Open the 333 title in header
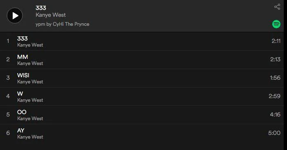This screenshot has height=150, width=287. (41, 8)
